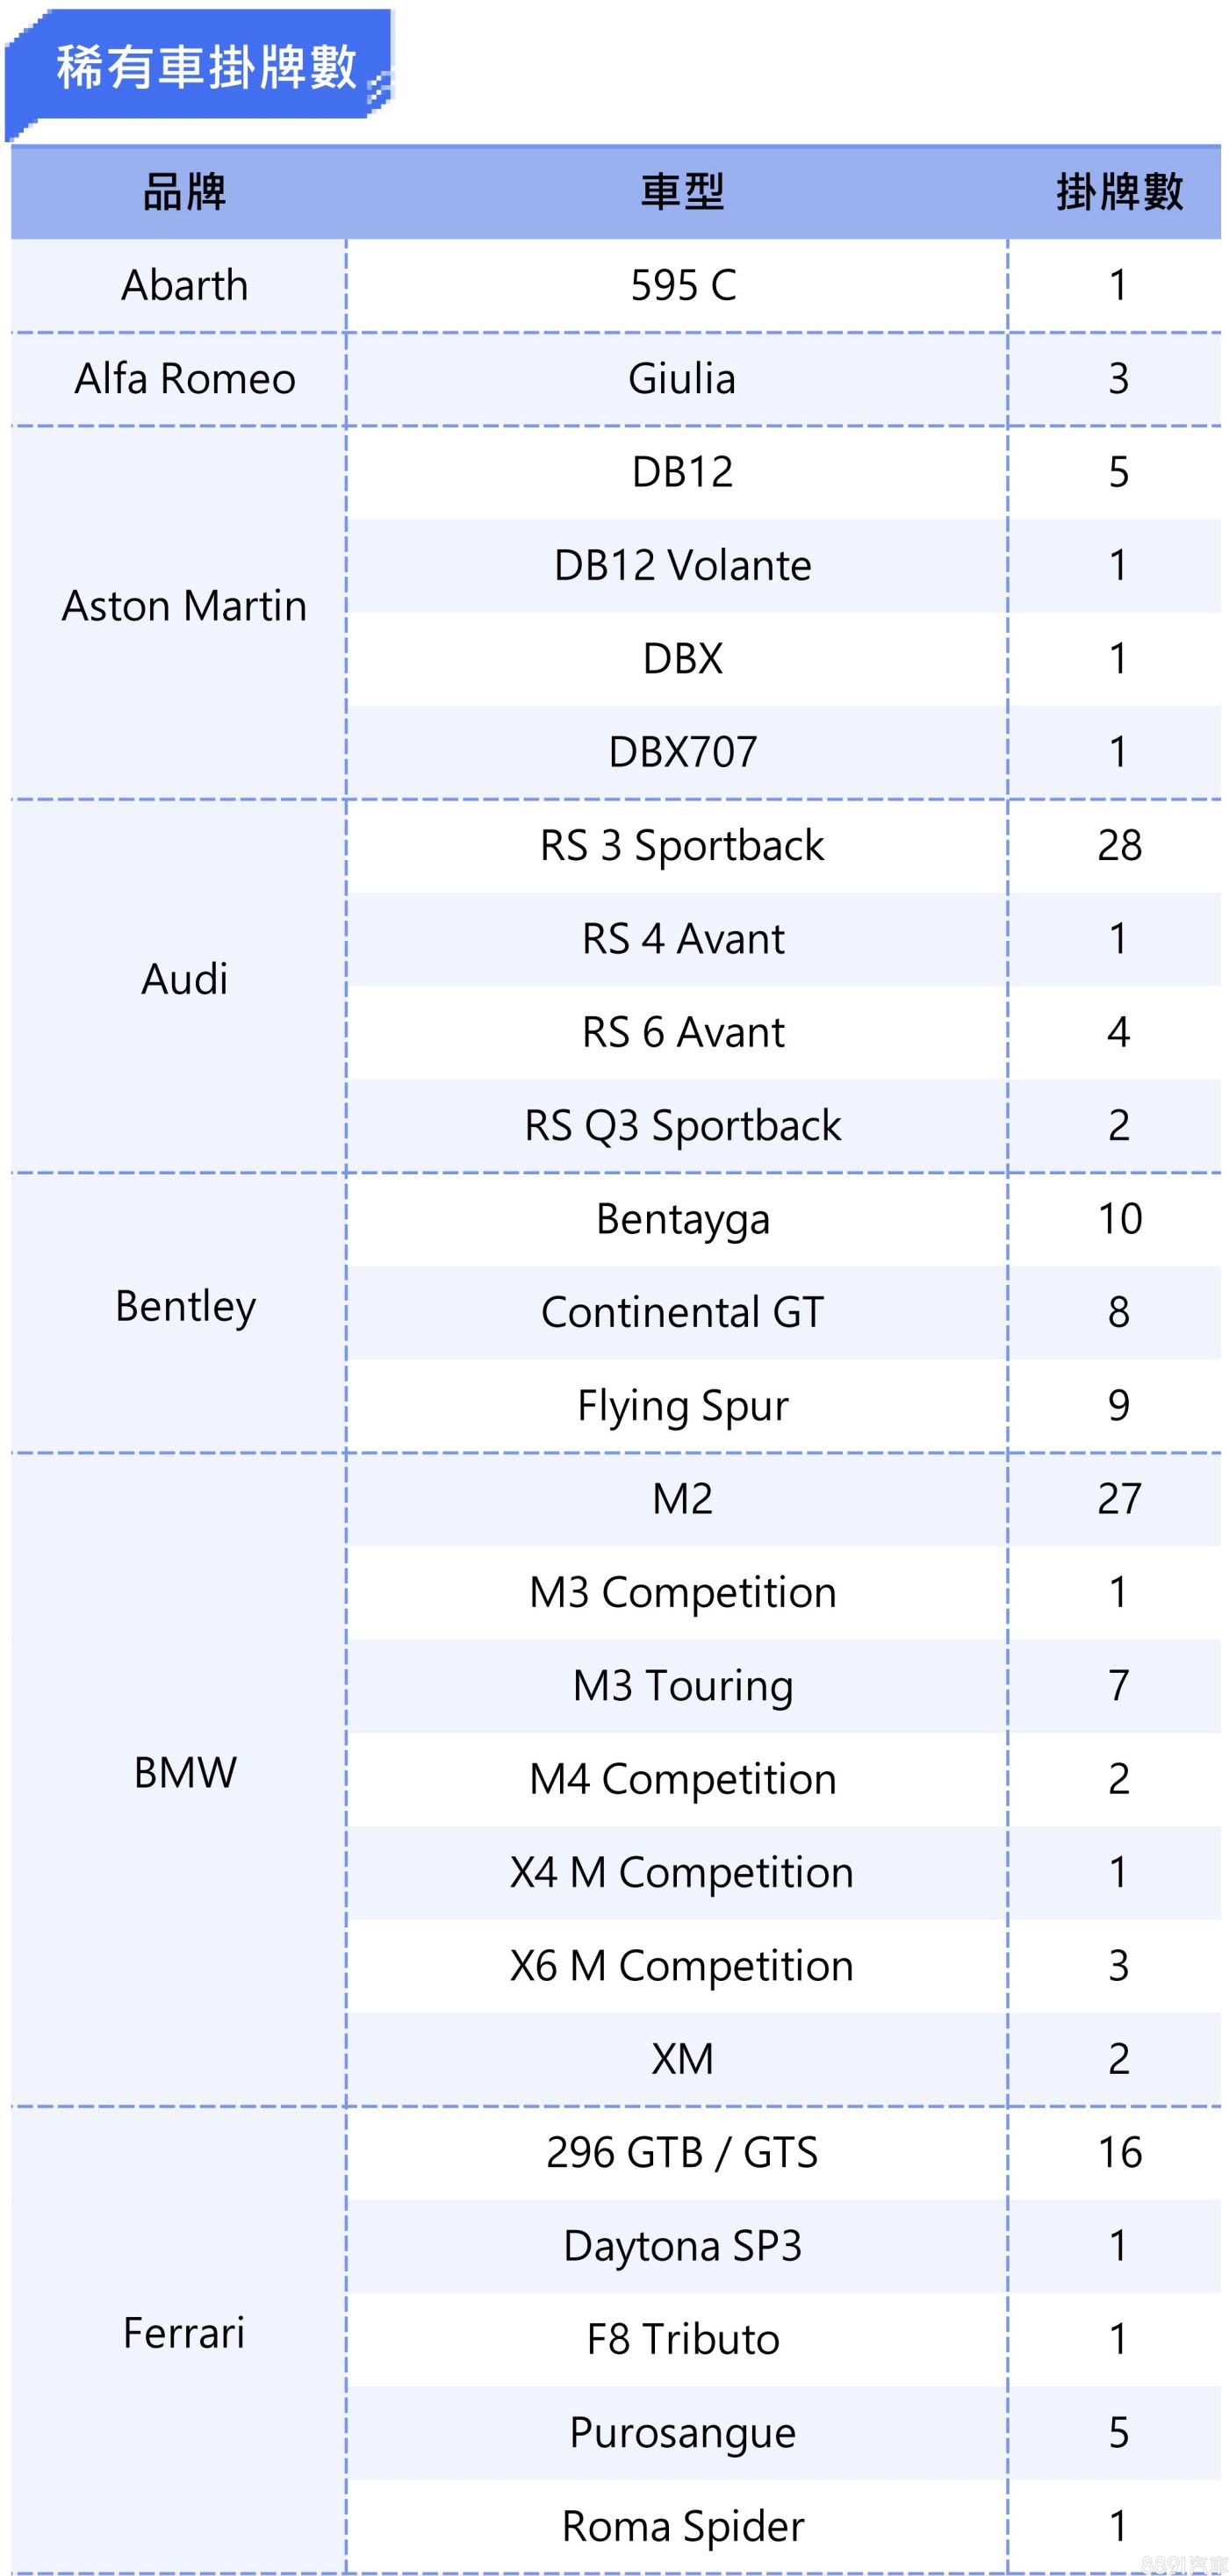Select the Purosangue model cell

pyautogui.click(x=682, y=2432)
